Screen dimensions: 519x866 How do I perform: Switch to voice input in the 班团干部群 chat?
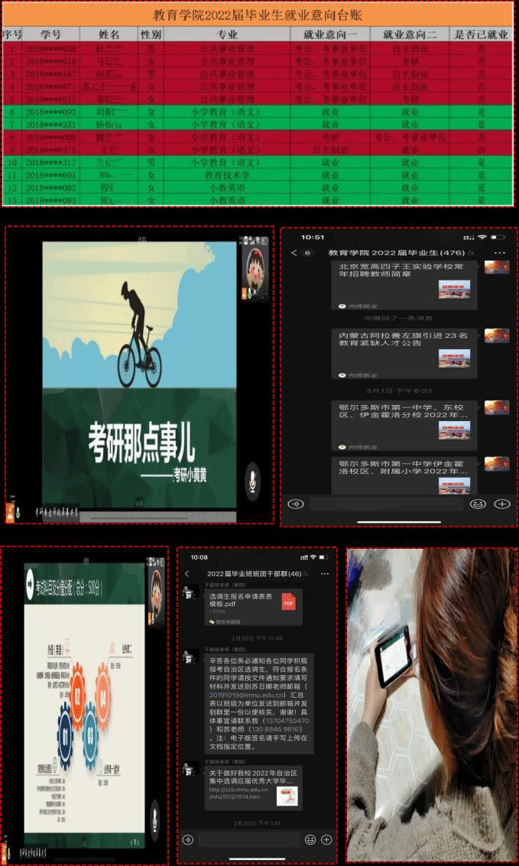pos(187,839)
